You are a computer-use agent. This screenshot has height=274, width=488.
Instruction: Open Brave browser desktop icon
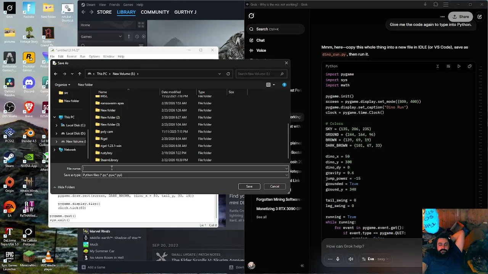(x=29, y=110)
